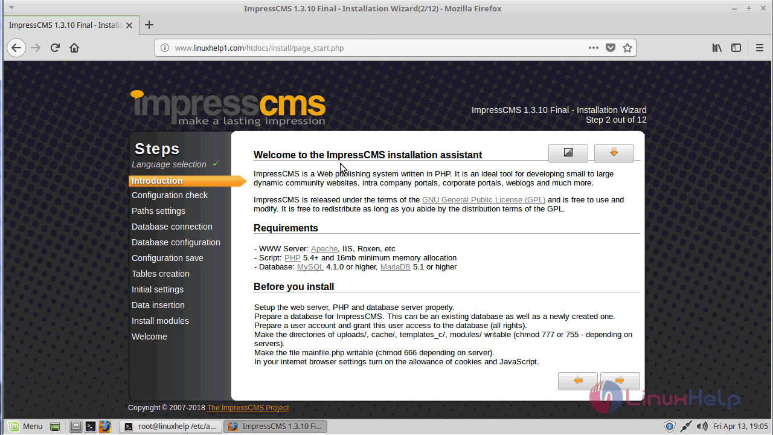
Task: Switch to the root@linuxhelp terminal window
Action: click(171, 426)
